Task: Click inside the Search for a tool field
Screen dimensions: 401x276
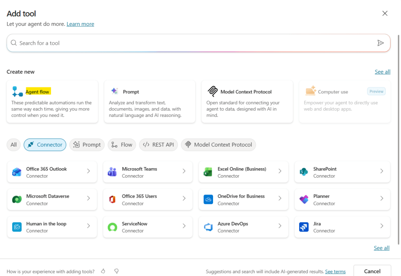Action: pyautogui.click(x=157, y=43)
